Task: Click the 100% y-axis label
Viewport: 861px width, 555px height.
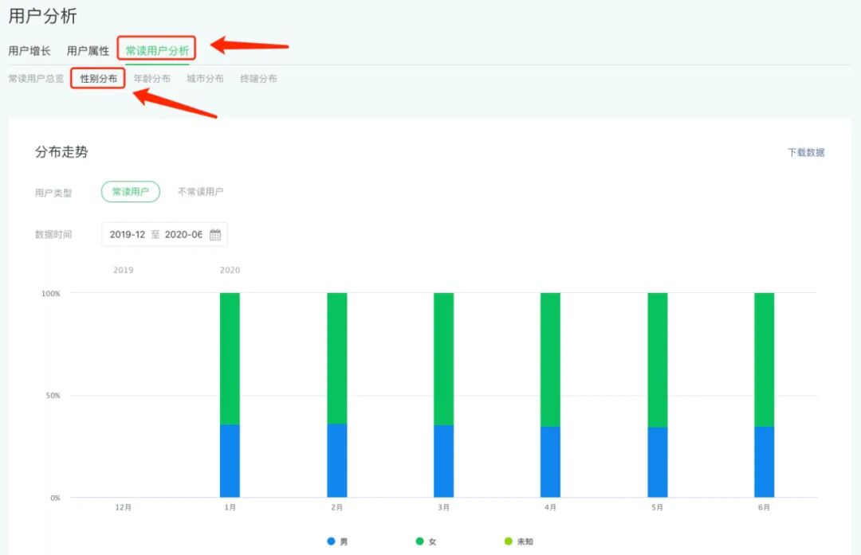Action: click(51, 293)
